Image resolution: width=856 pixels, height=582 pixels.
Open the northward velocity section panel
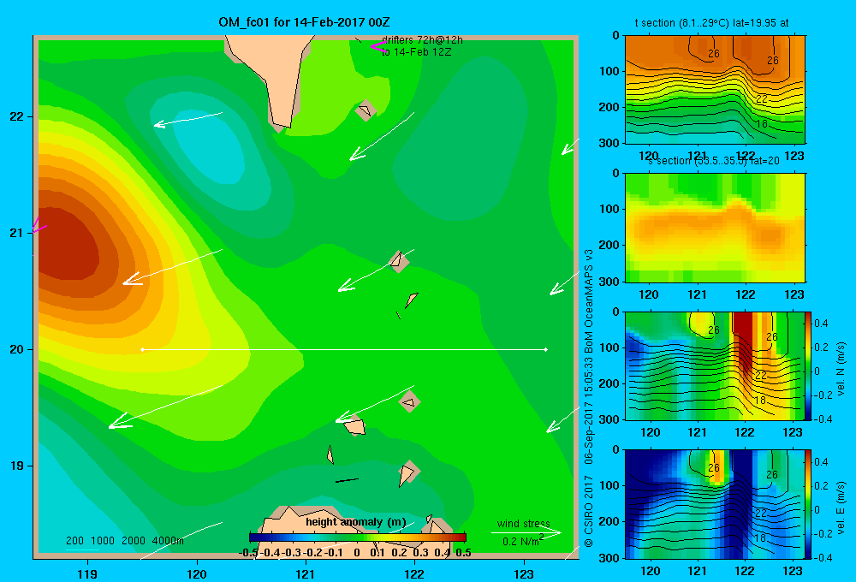pos(715,365)
